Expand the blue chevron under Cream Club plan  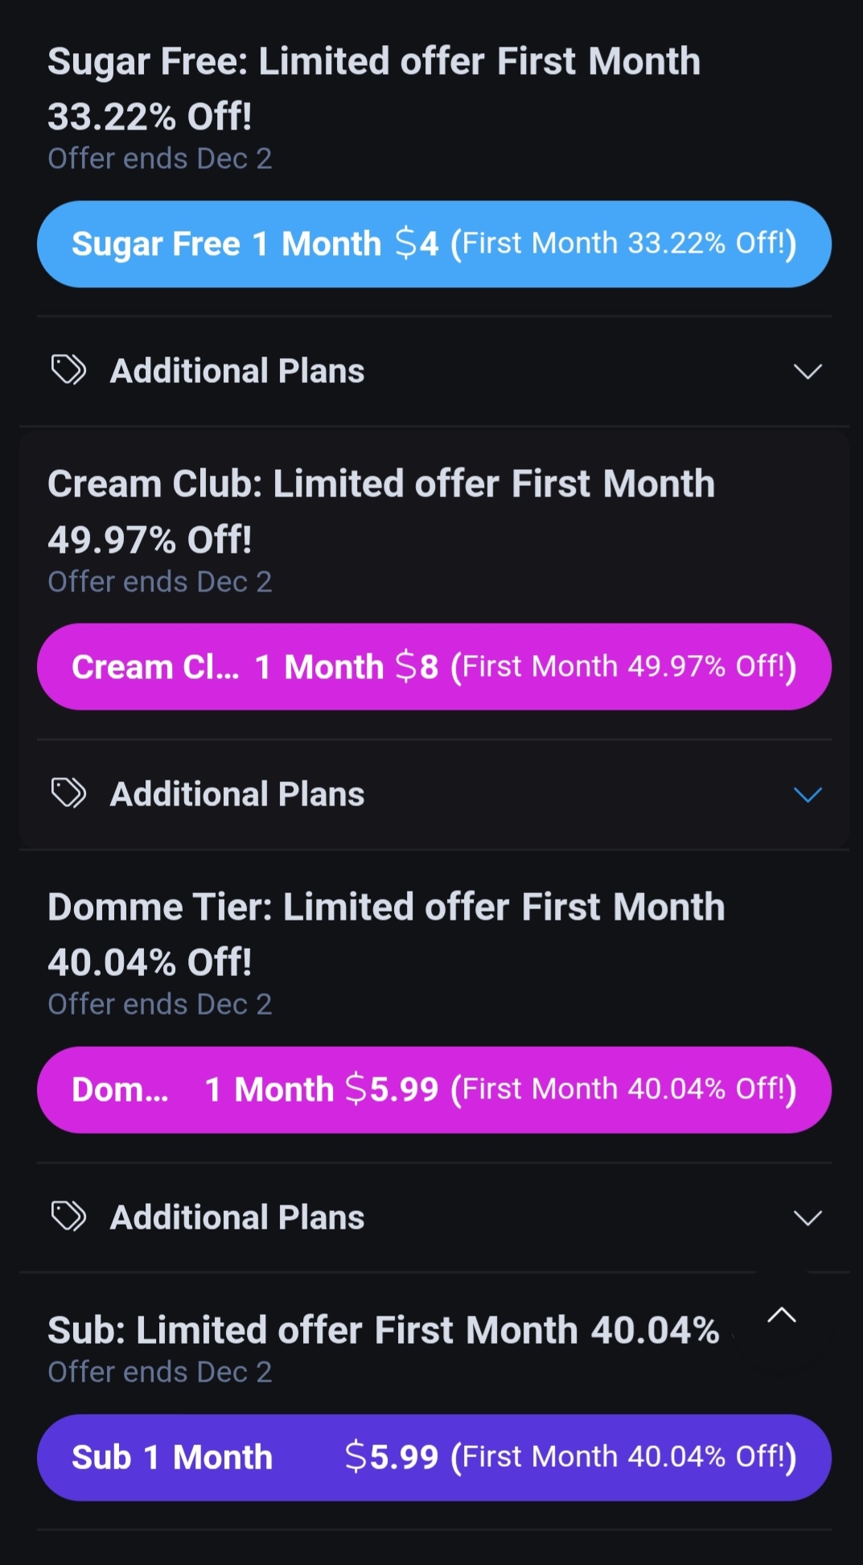(x=808, y=794)
